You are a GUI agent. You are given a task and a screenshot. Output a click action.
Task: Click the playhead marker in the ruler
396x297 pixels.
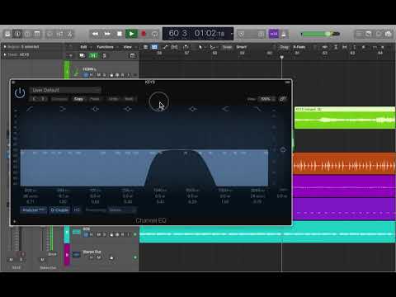pos(282,57)
